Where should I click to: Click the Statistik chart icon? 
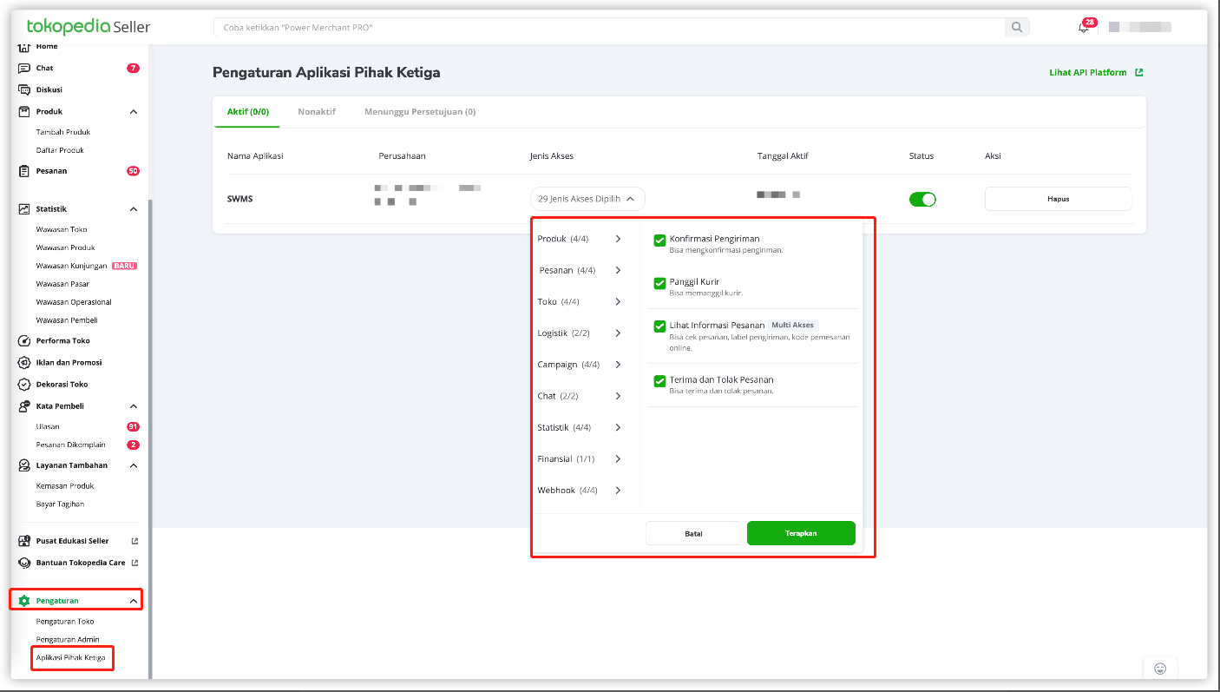pos(24,209)
